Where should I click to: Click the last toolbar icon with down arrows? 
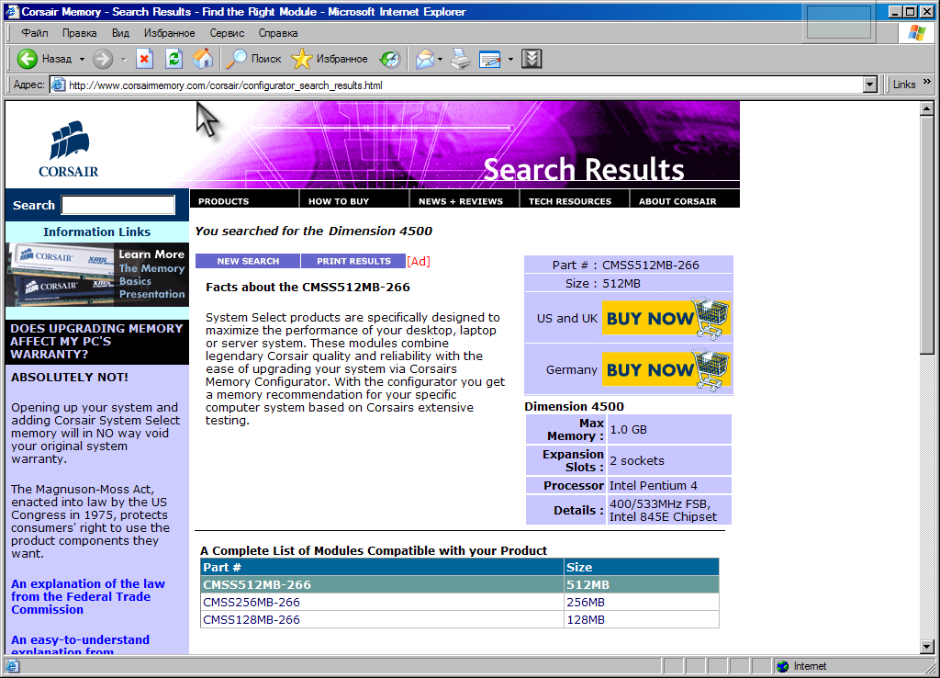pos(532,59)
